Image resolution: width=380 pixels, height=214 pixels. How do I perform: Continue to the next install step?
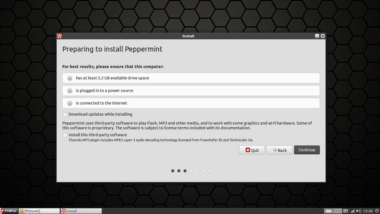click(x=307, y=150)
